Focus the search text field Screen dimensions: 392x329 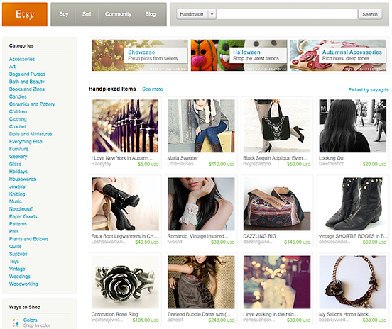(287, 14)
